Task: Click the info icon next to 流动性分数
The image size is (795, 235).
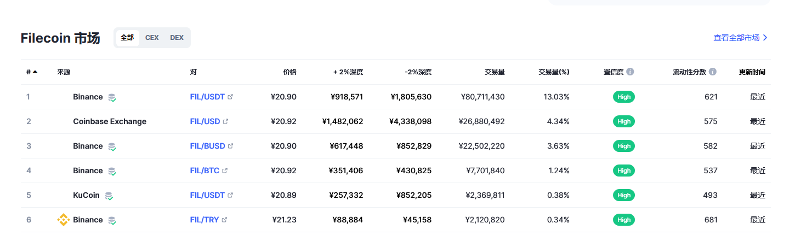Action: pyautogui.click(x=712, y=72)
